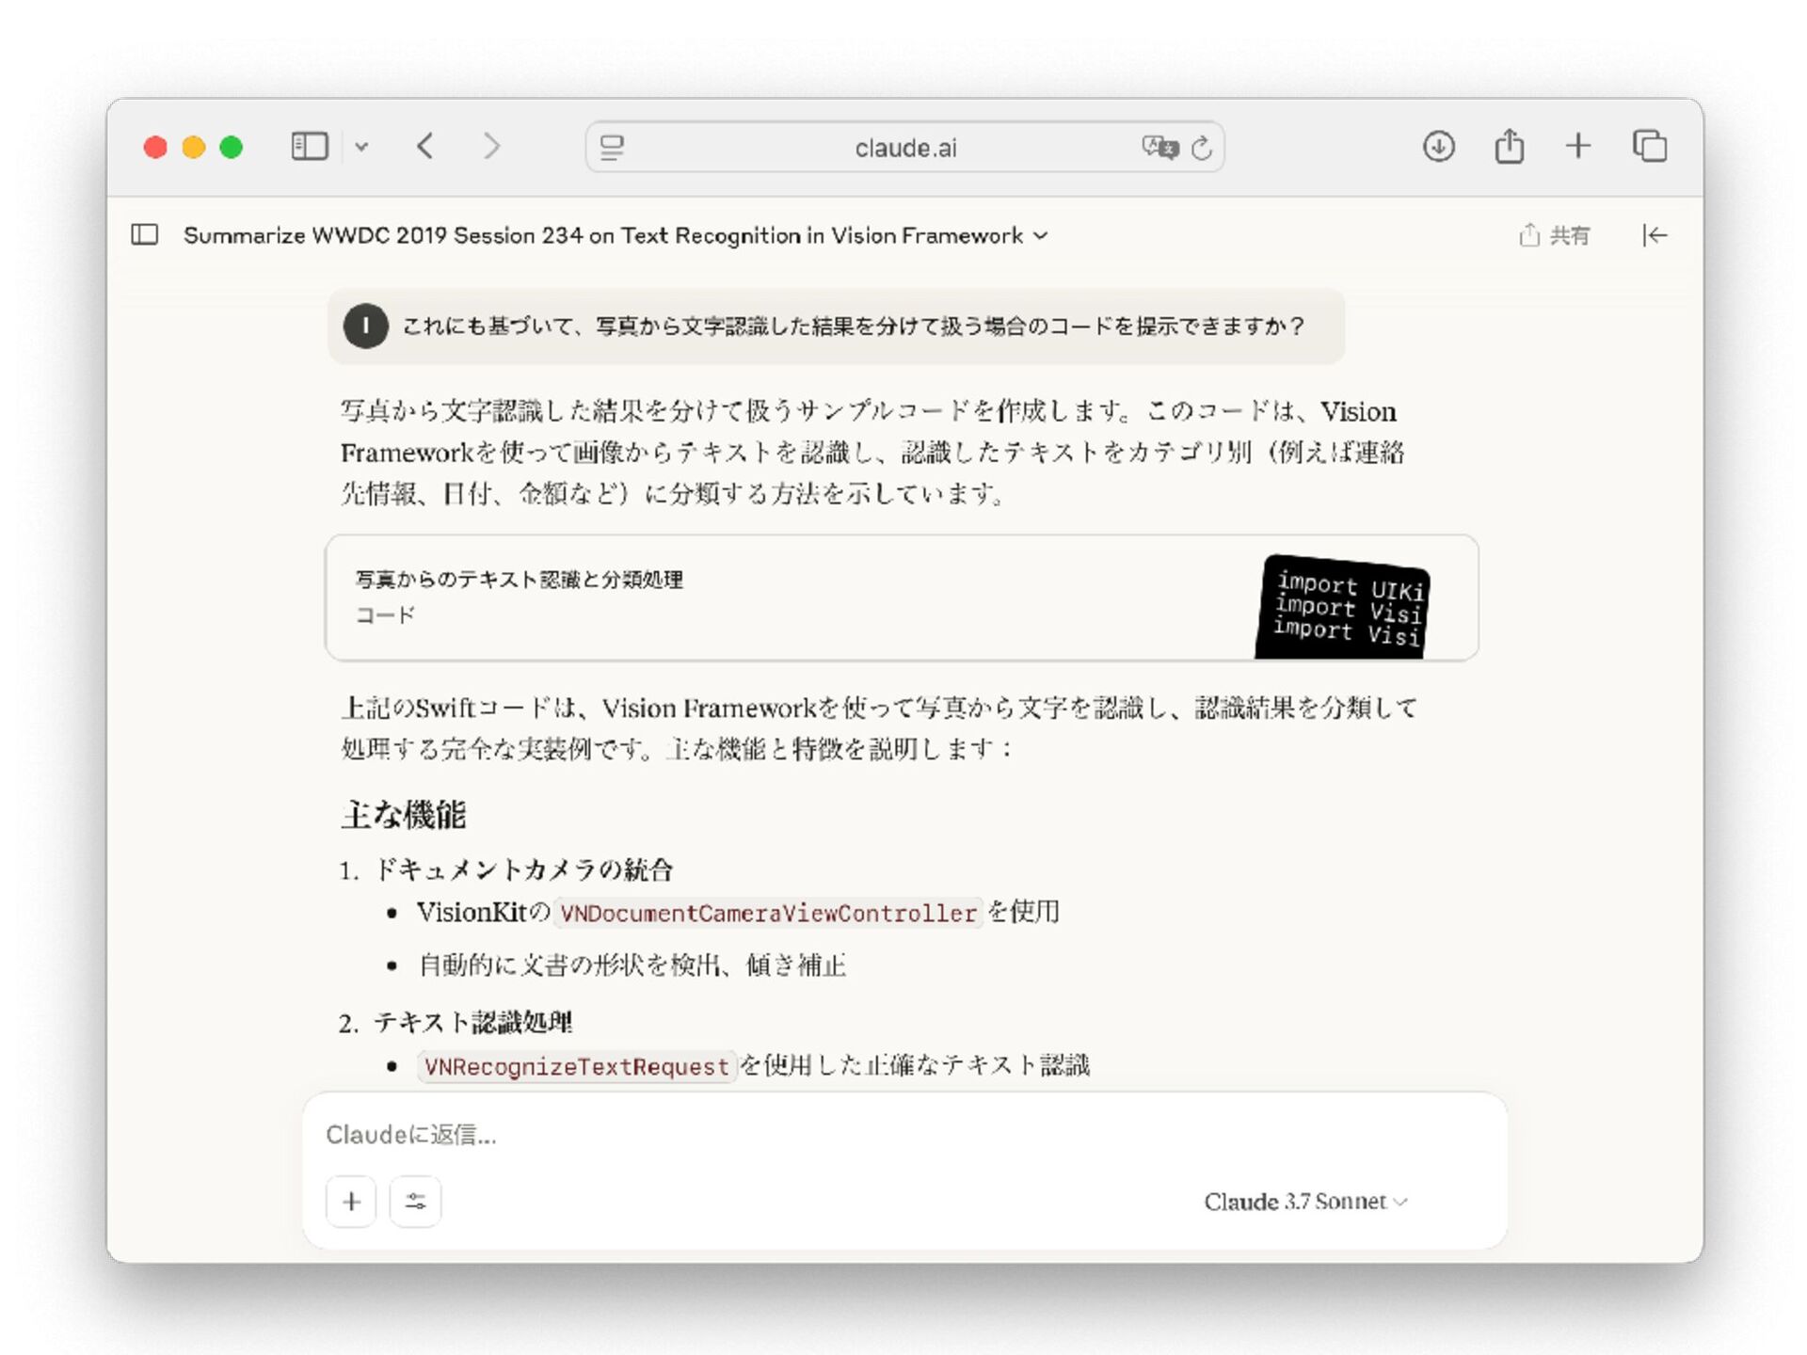This screenshot has height=1355, width=1807.
Task: Click the 共有 share button
Action: [1555, 235]
